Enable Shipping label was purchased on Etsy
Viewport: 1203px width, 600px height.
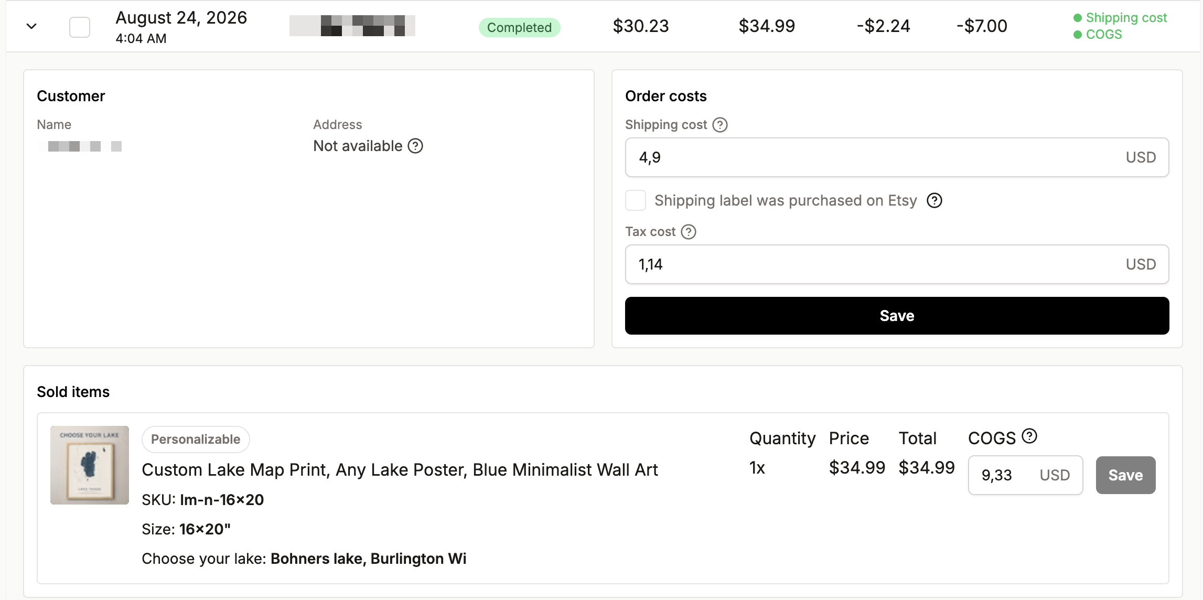pyautogui.click(x=636, y=200)
